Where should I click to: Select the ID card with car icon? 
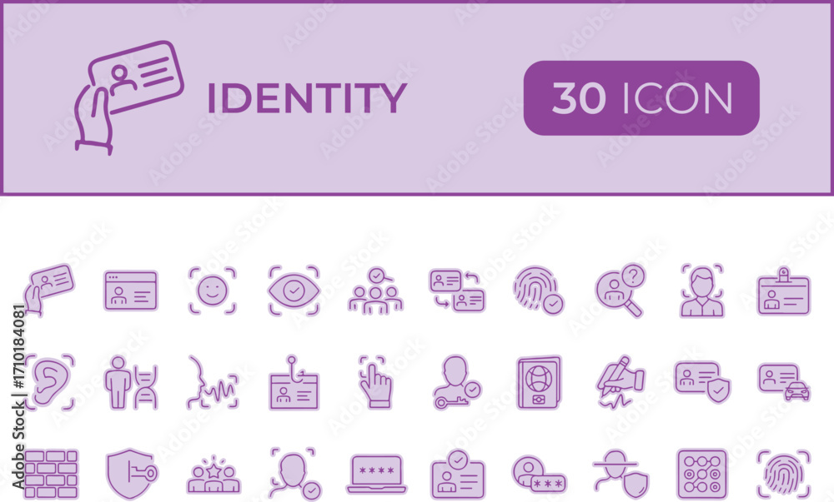click(x=783, y=381)
